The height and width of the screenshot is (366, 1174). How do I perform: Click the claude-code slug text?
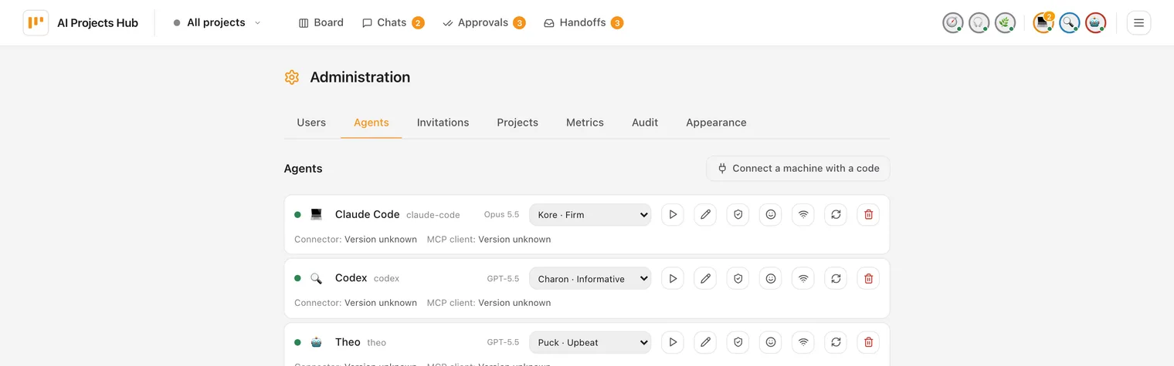pos(433,215)
